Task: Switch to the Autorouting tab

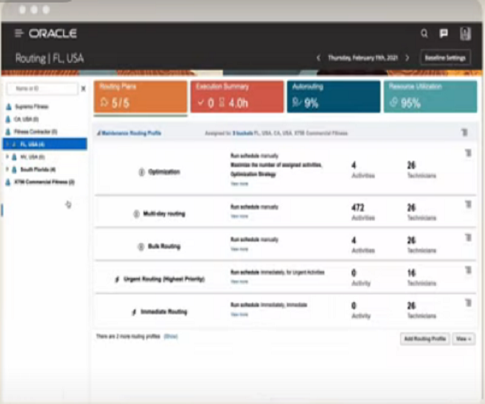Action: (x=333, y=97)
